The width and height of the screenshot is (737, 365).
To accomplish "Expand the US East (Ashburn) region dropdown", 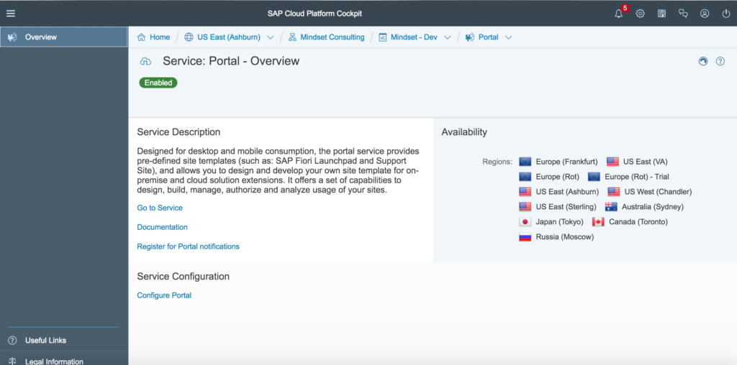I will (271, 37).
